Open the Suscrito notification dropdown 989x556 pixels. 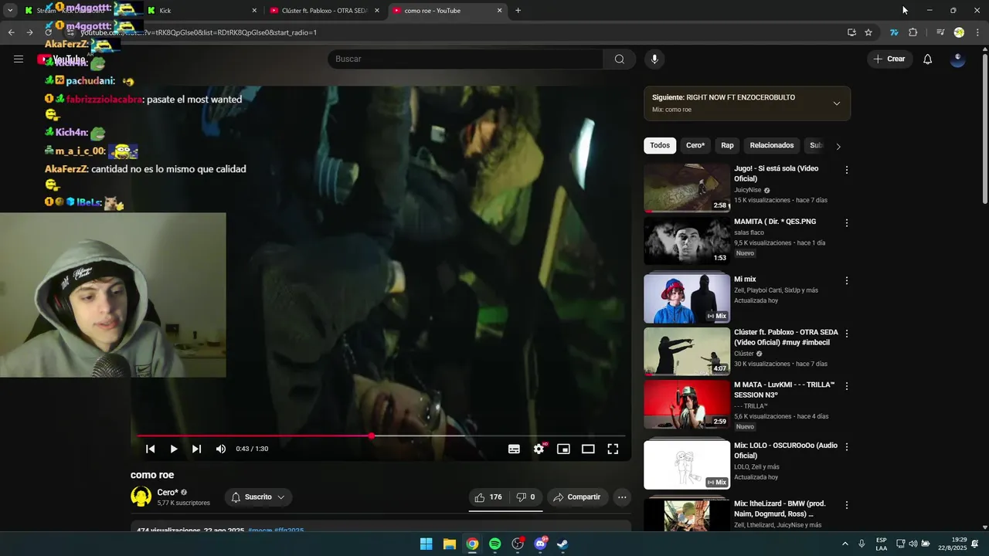pyautogui.click(x=258, y=497)
